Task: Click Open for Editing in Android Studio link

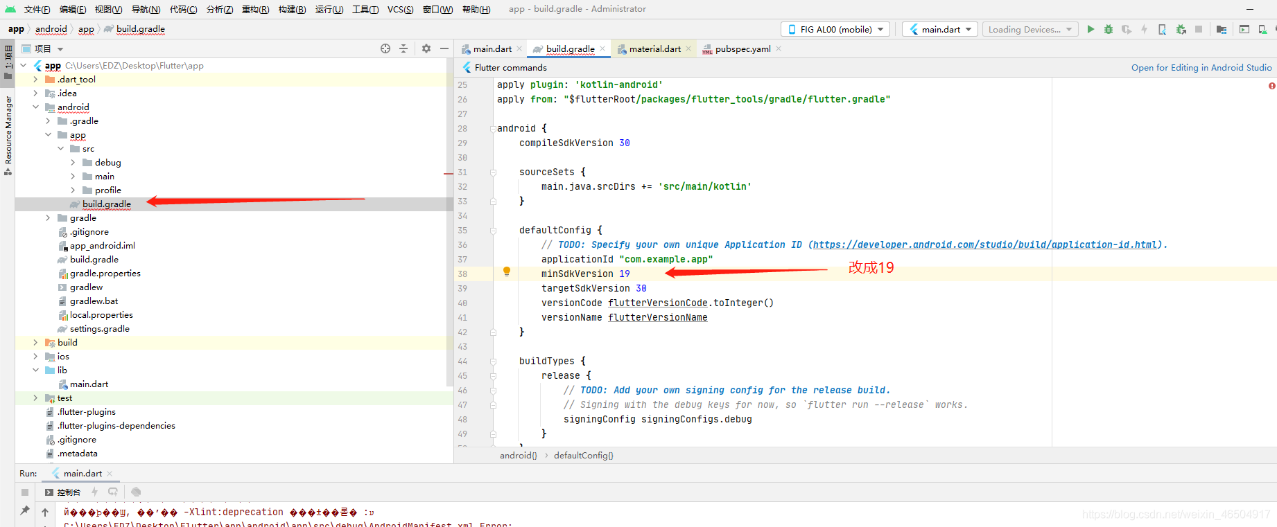Action: click(1201, 67)
